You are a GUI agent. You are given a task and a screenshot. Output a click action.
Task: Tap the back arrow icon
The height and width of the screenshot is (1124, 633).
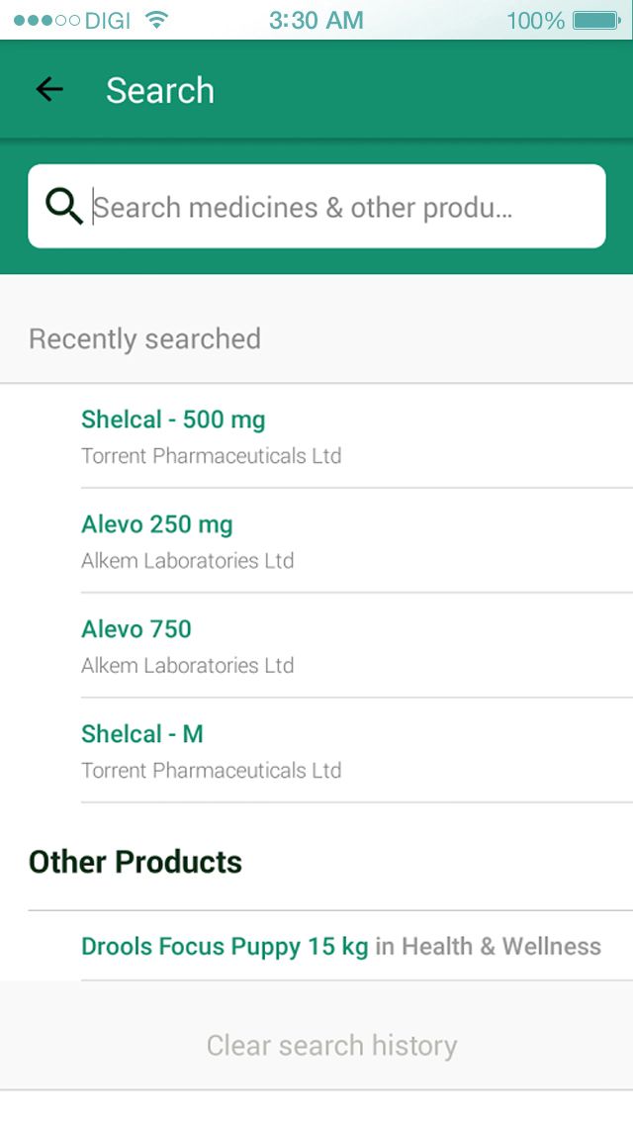[x=48, y=90]
